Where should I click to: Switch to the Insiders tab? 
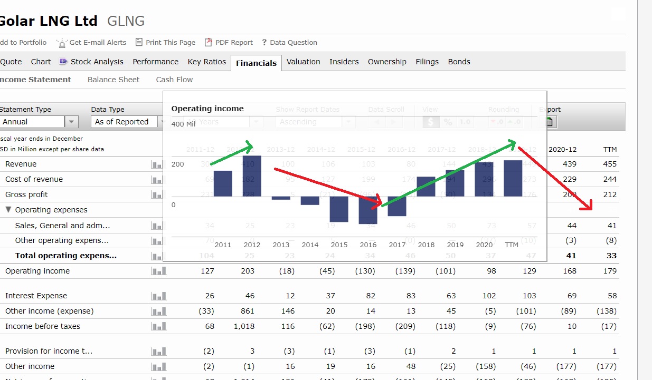[x=344, y=62]
